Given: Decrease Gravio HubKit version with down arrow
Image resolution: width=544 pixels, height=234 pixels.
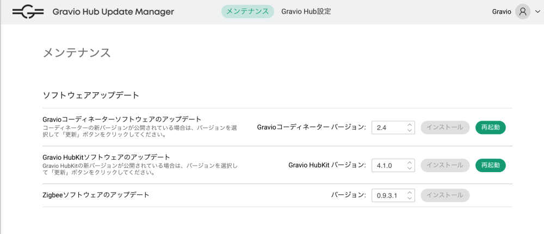Looking at the screenshot, I should [410, 168].
